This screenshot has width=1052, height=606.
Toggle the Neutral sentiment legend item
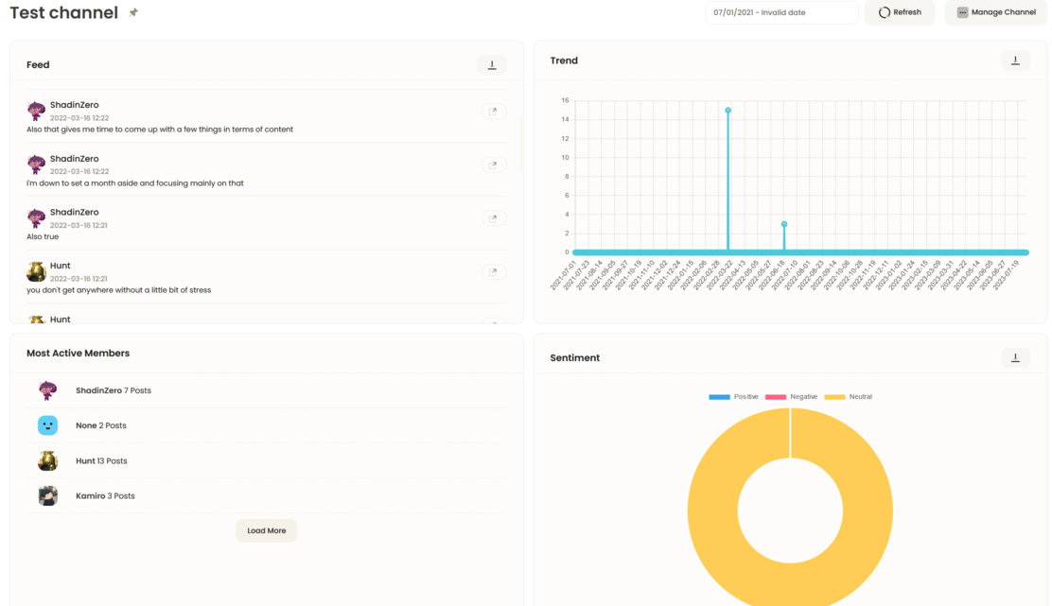(x=849, y=397)
